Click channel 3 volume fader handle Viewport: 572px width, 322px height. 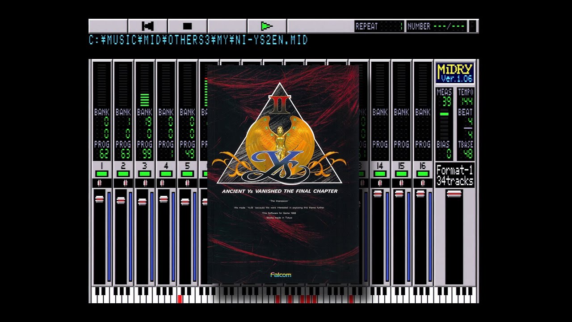pyautogui.click(x=142, y=202)
